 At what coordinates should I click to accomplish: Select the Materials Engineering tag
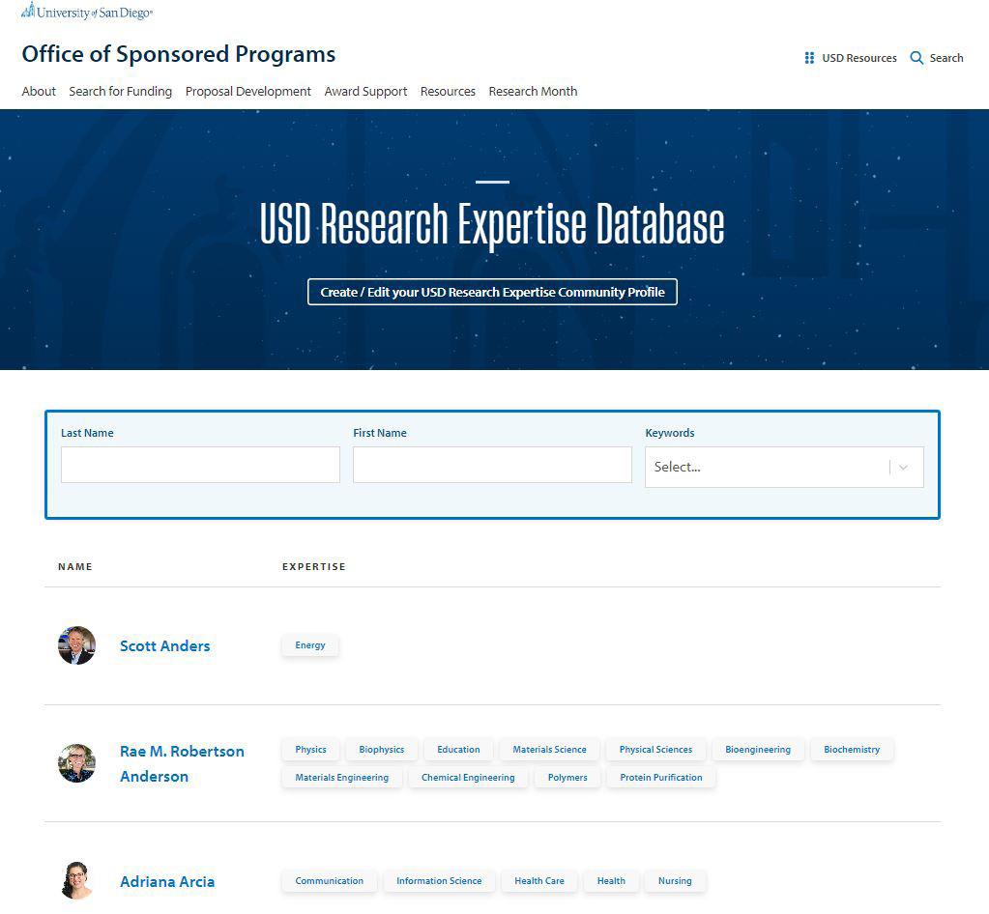coord(342,778)
